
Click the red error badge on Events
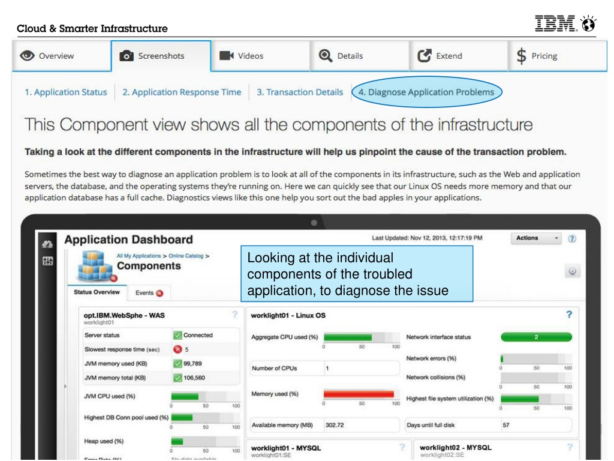159,293
